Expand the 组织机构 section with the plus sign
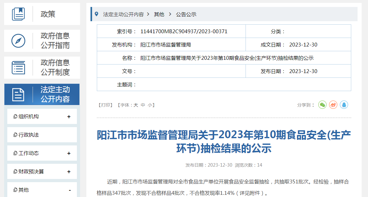The height and width of the screenshot is (197, 368). tap(69, 117)
